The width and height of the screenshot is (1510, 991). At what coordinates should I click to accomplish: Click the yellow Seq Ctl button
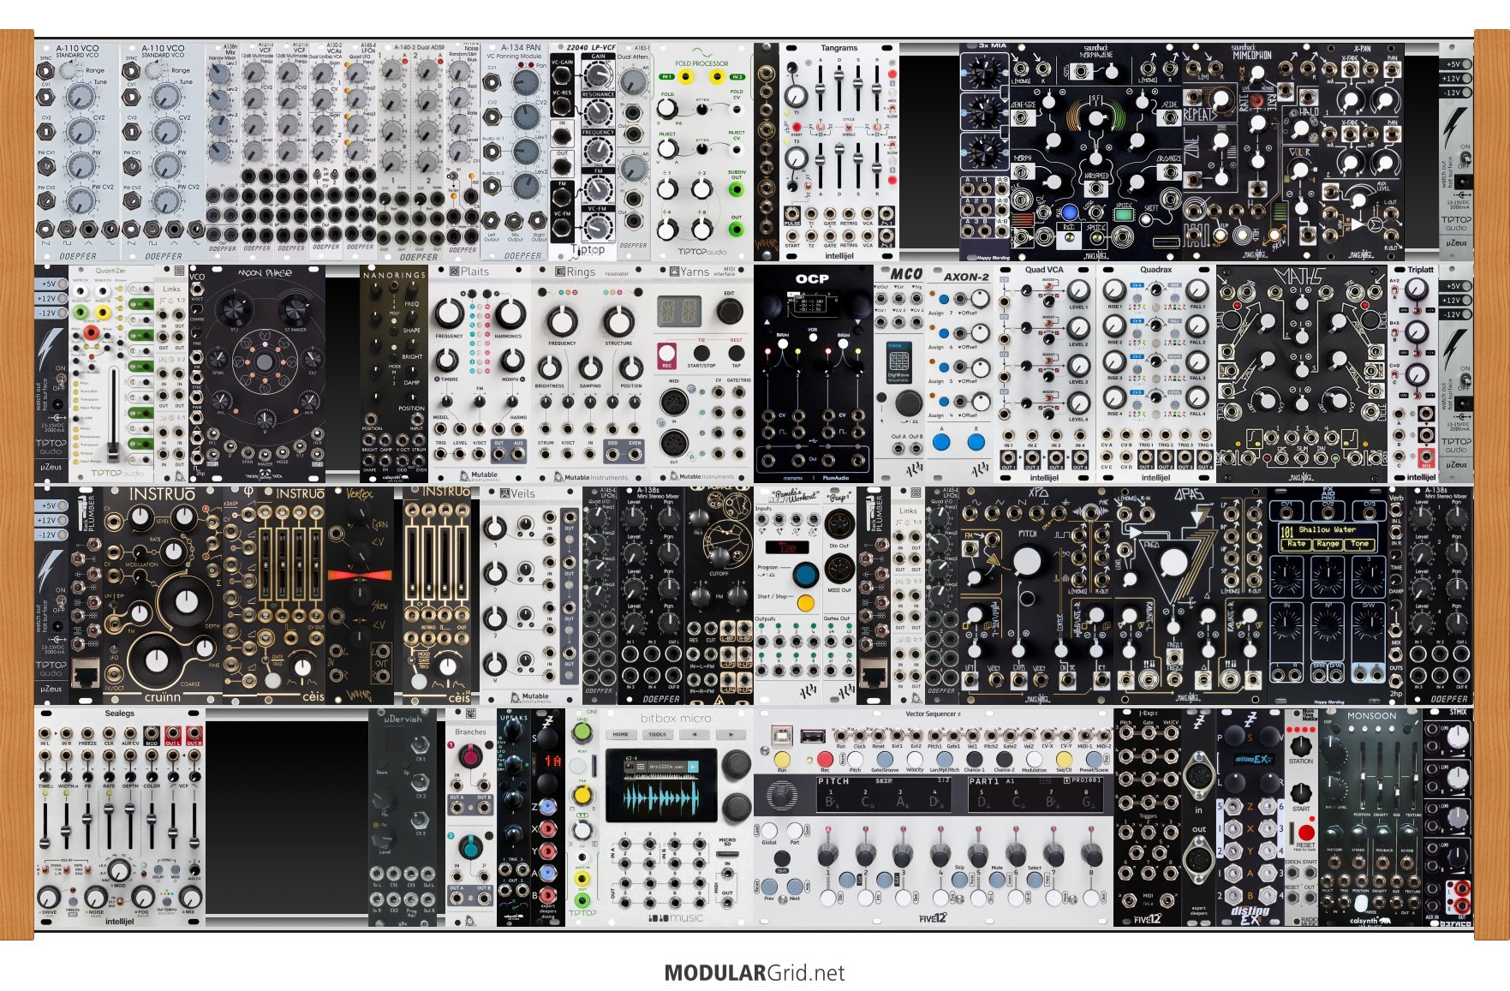click(x=1064, y=760)
